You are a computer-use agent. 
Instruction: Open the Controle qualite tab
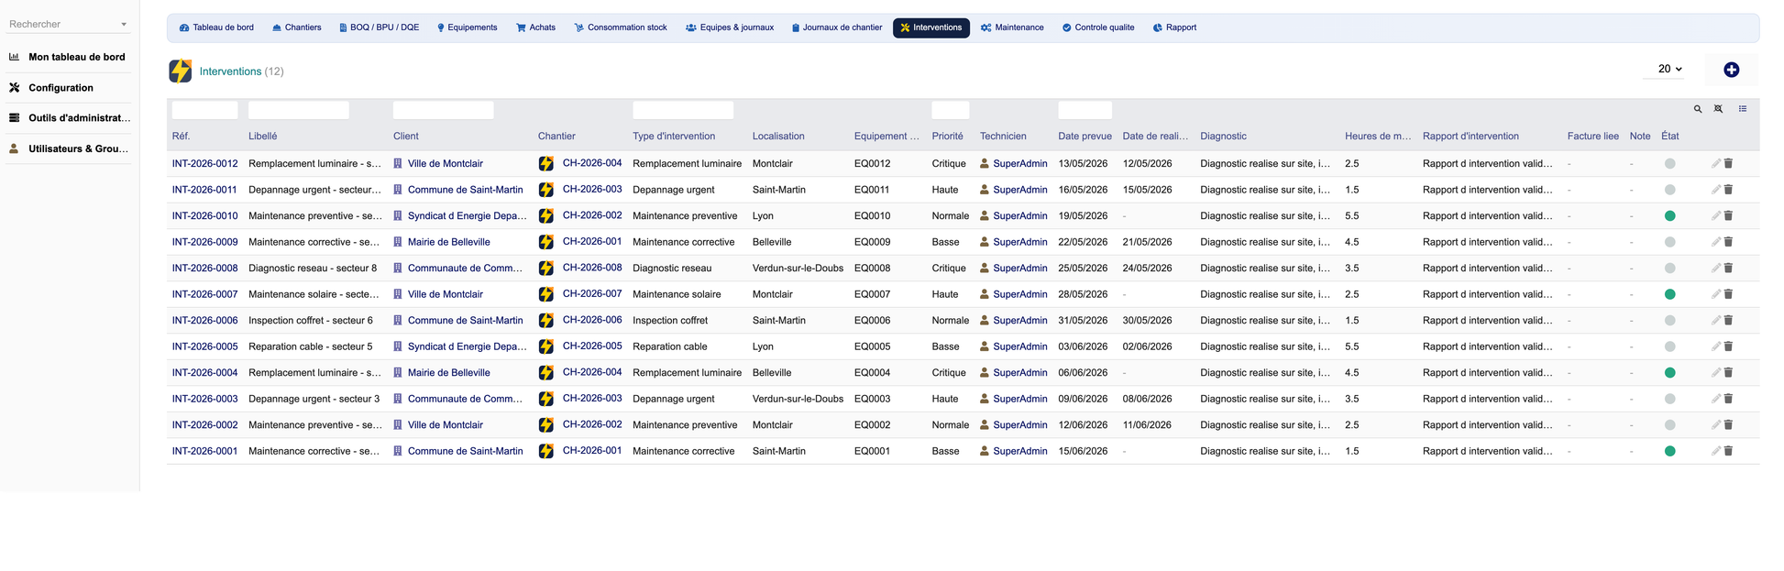(1098, 27)
